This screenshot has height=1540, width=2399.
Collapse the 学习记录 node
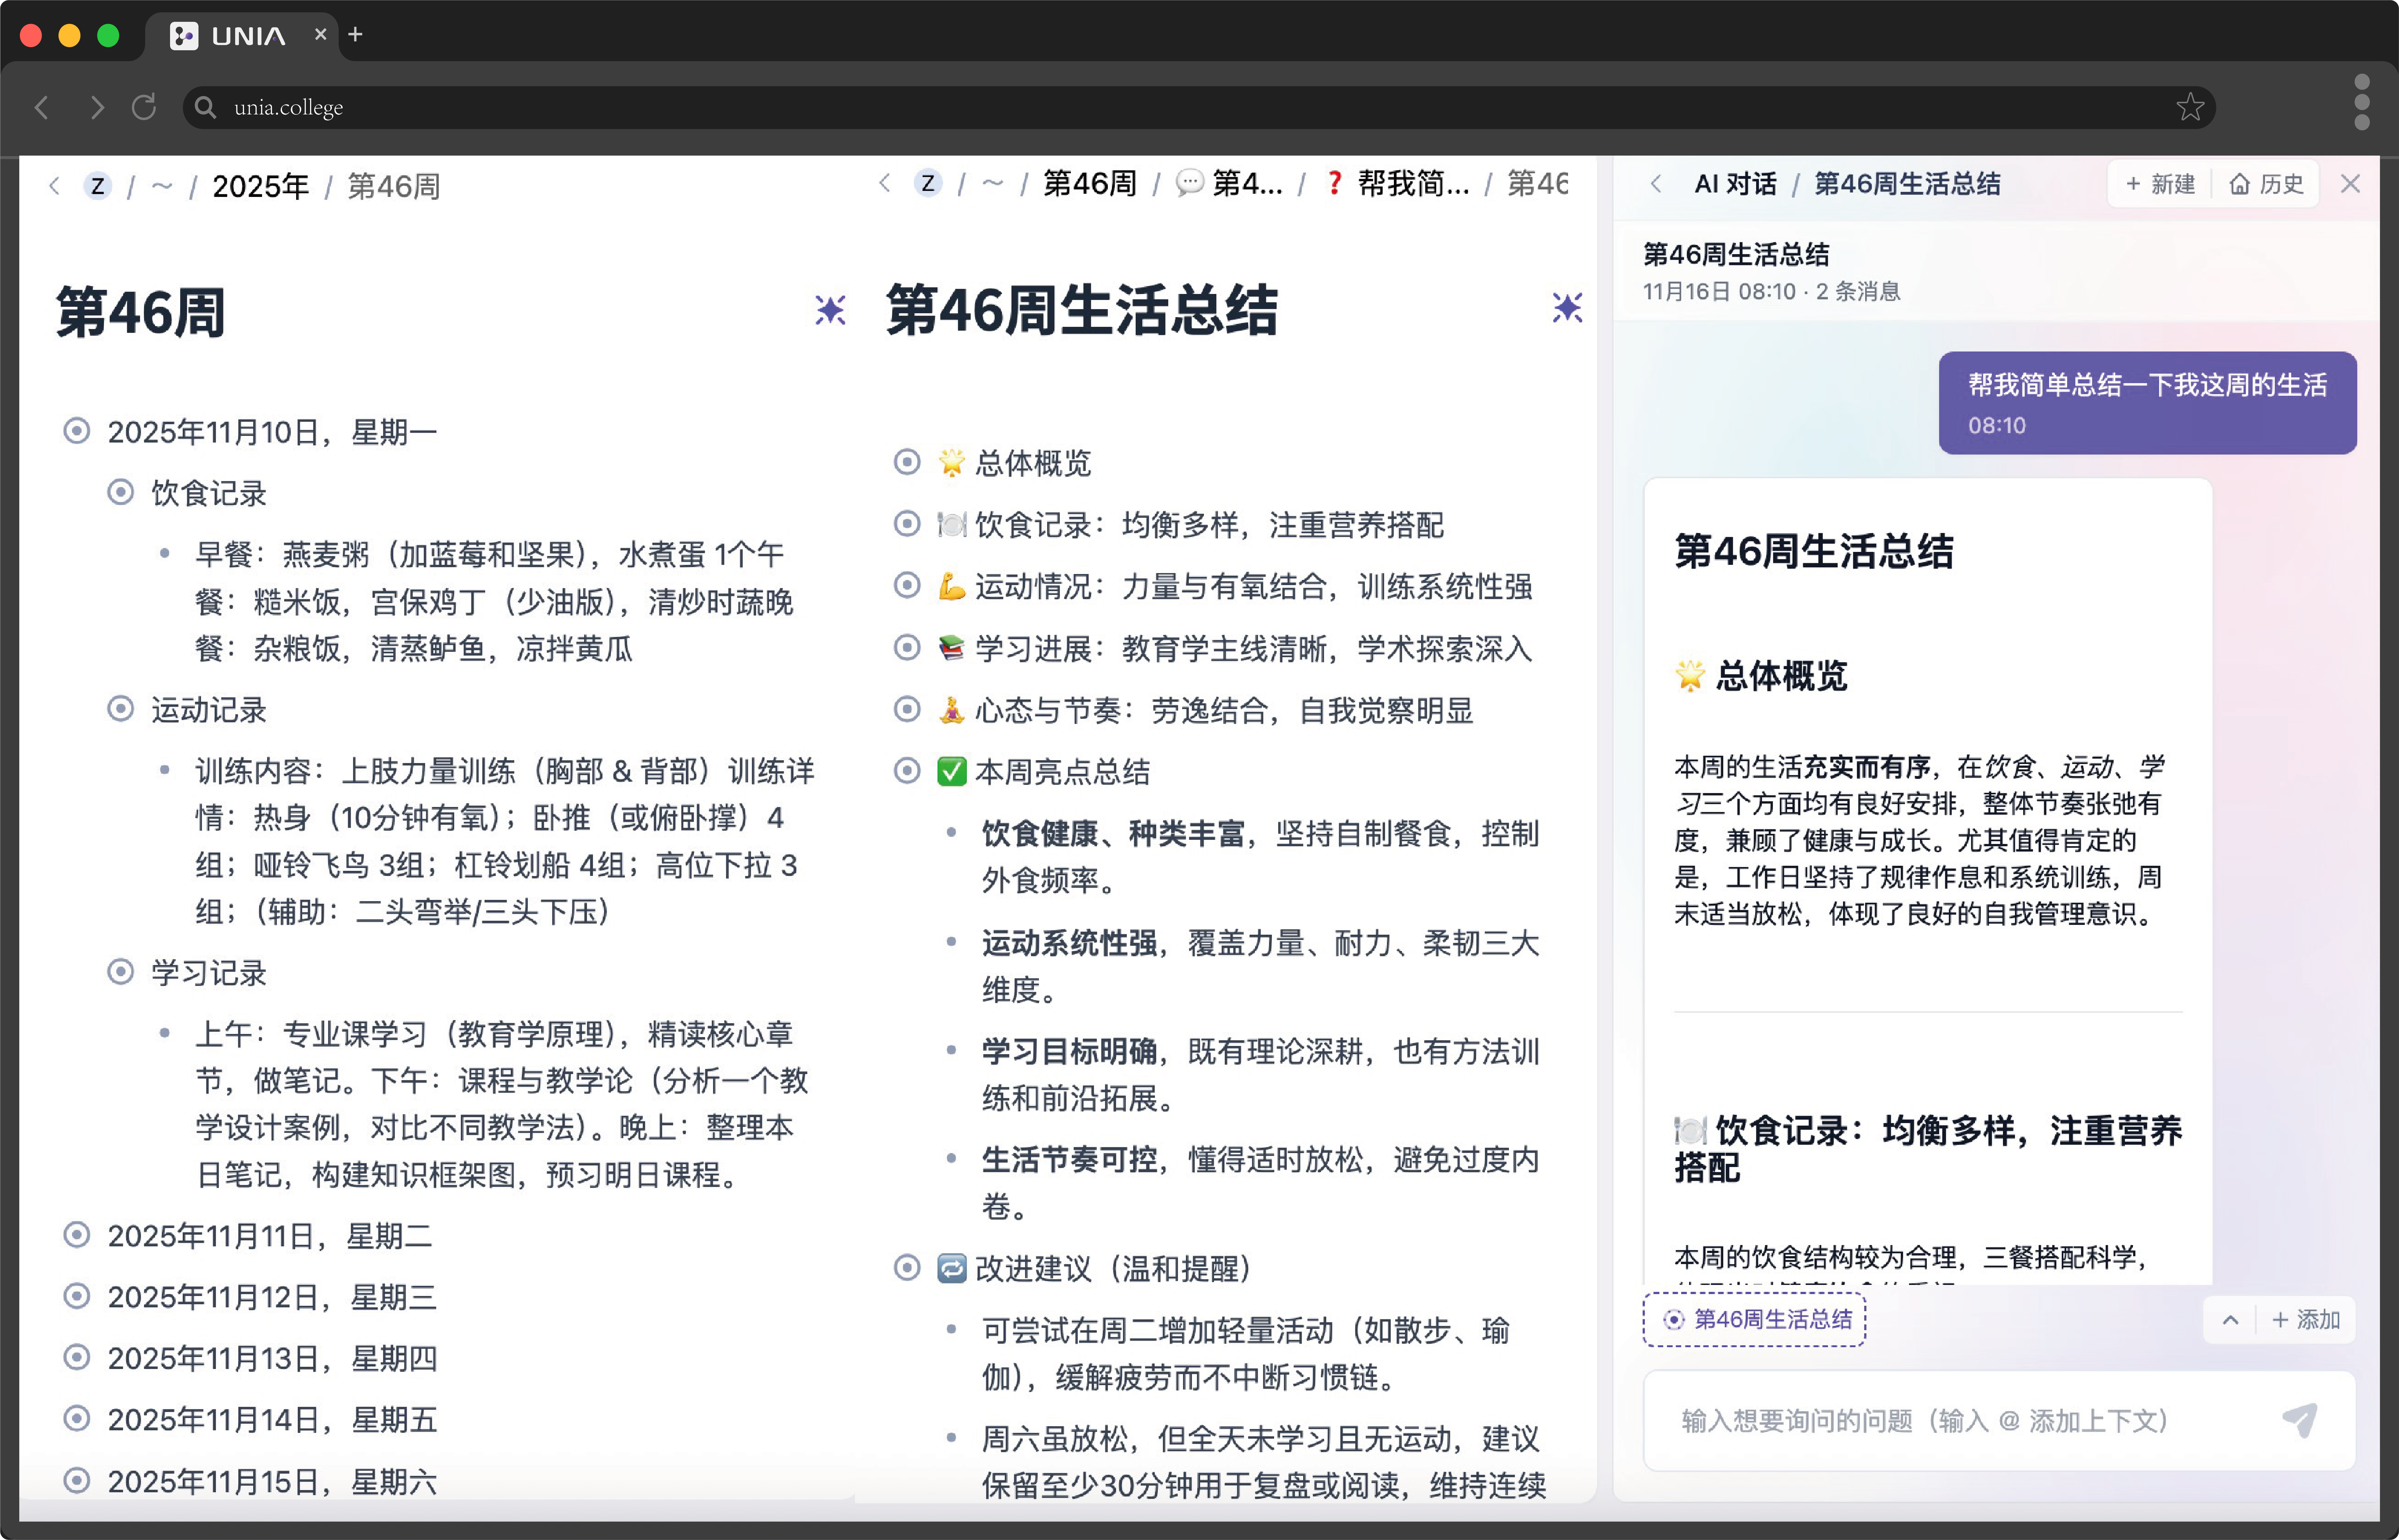click(121, 972)
